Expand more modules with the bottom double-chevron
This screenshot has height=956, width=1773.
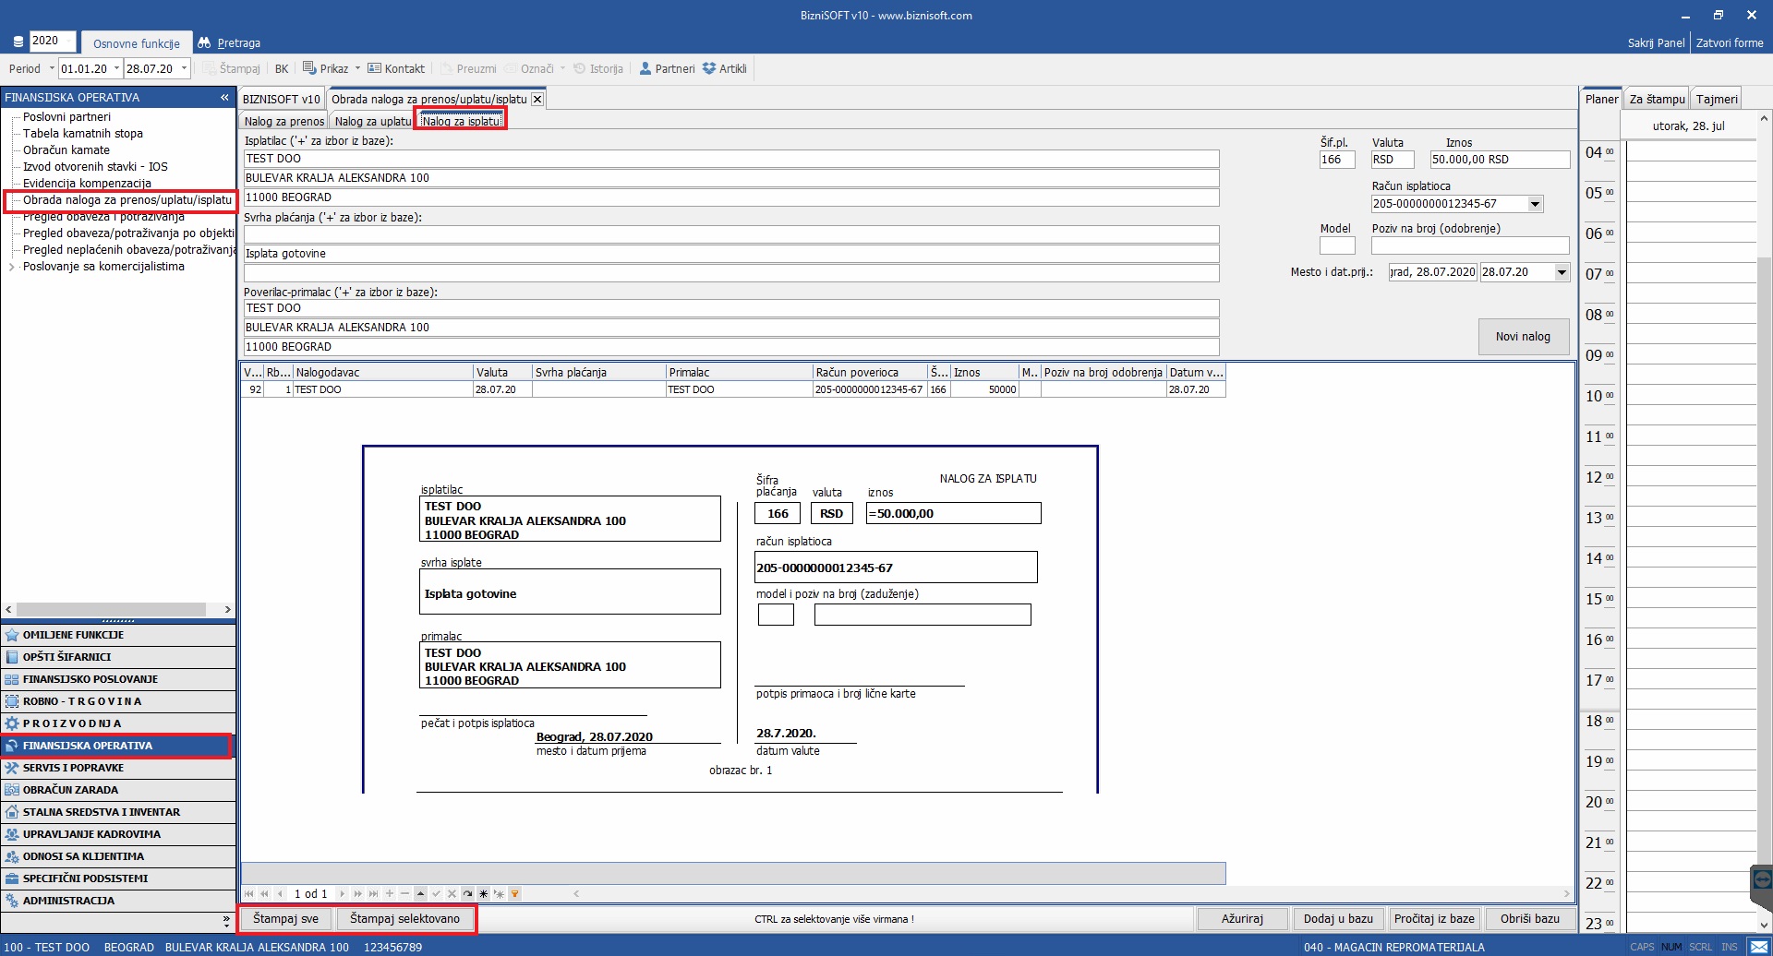(x=226, y=920)
